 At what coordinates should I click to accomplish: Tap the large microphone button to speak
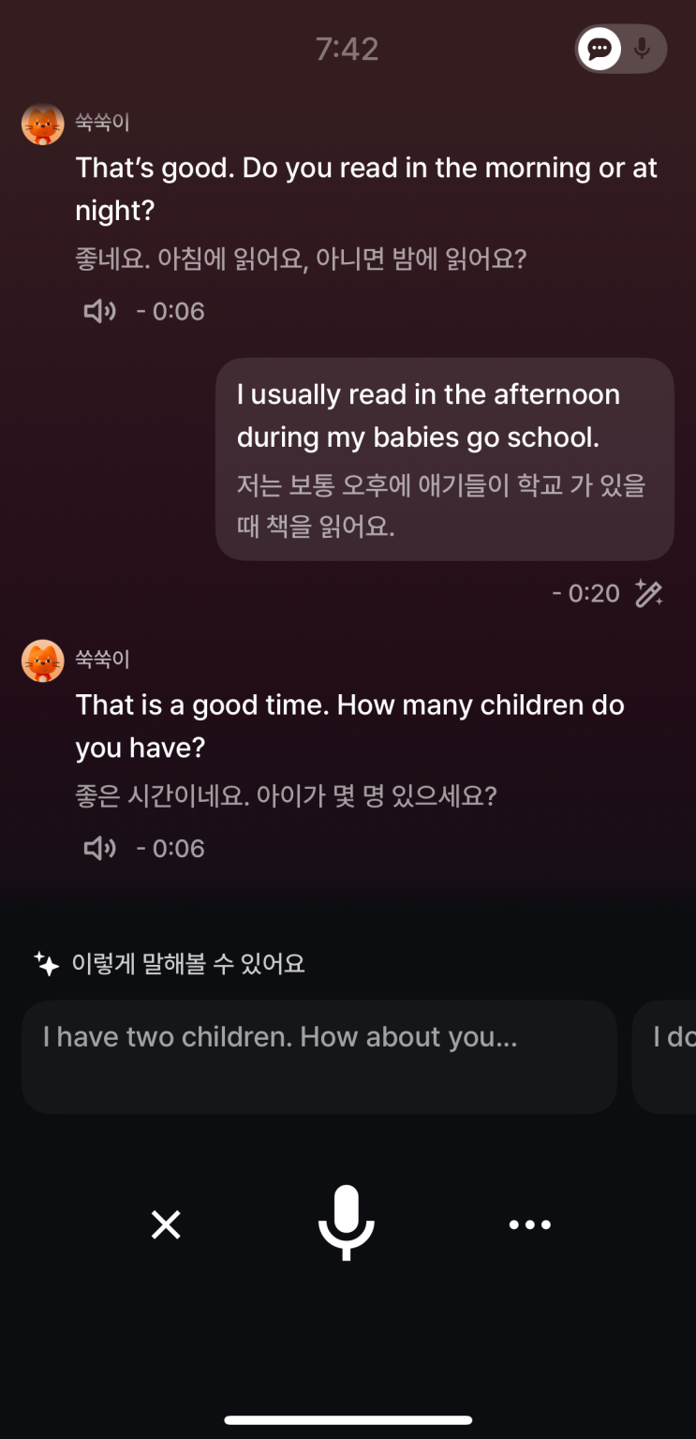coord(347,1223)
